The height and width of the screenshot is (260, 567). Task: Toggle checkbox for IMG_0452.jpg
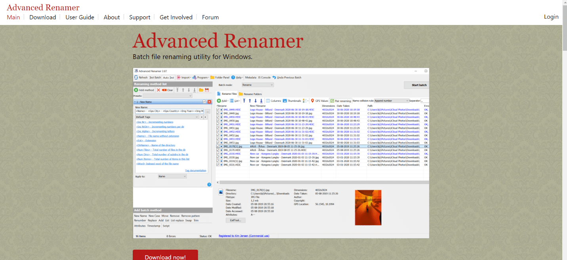(x=218, y=135)
